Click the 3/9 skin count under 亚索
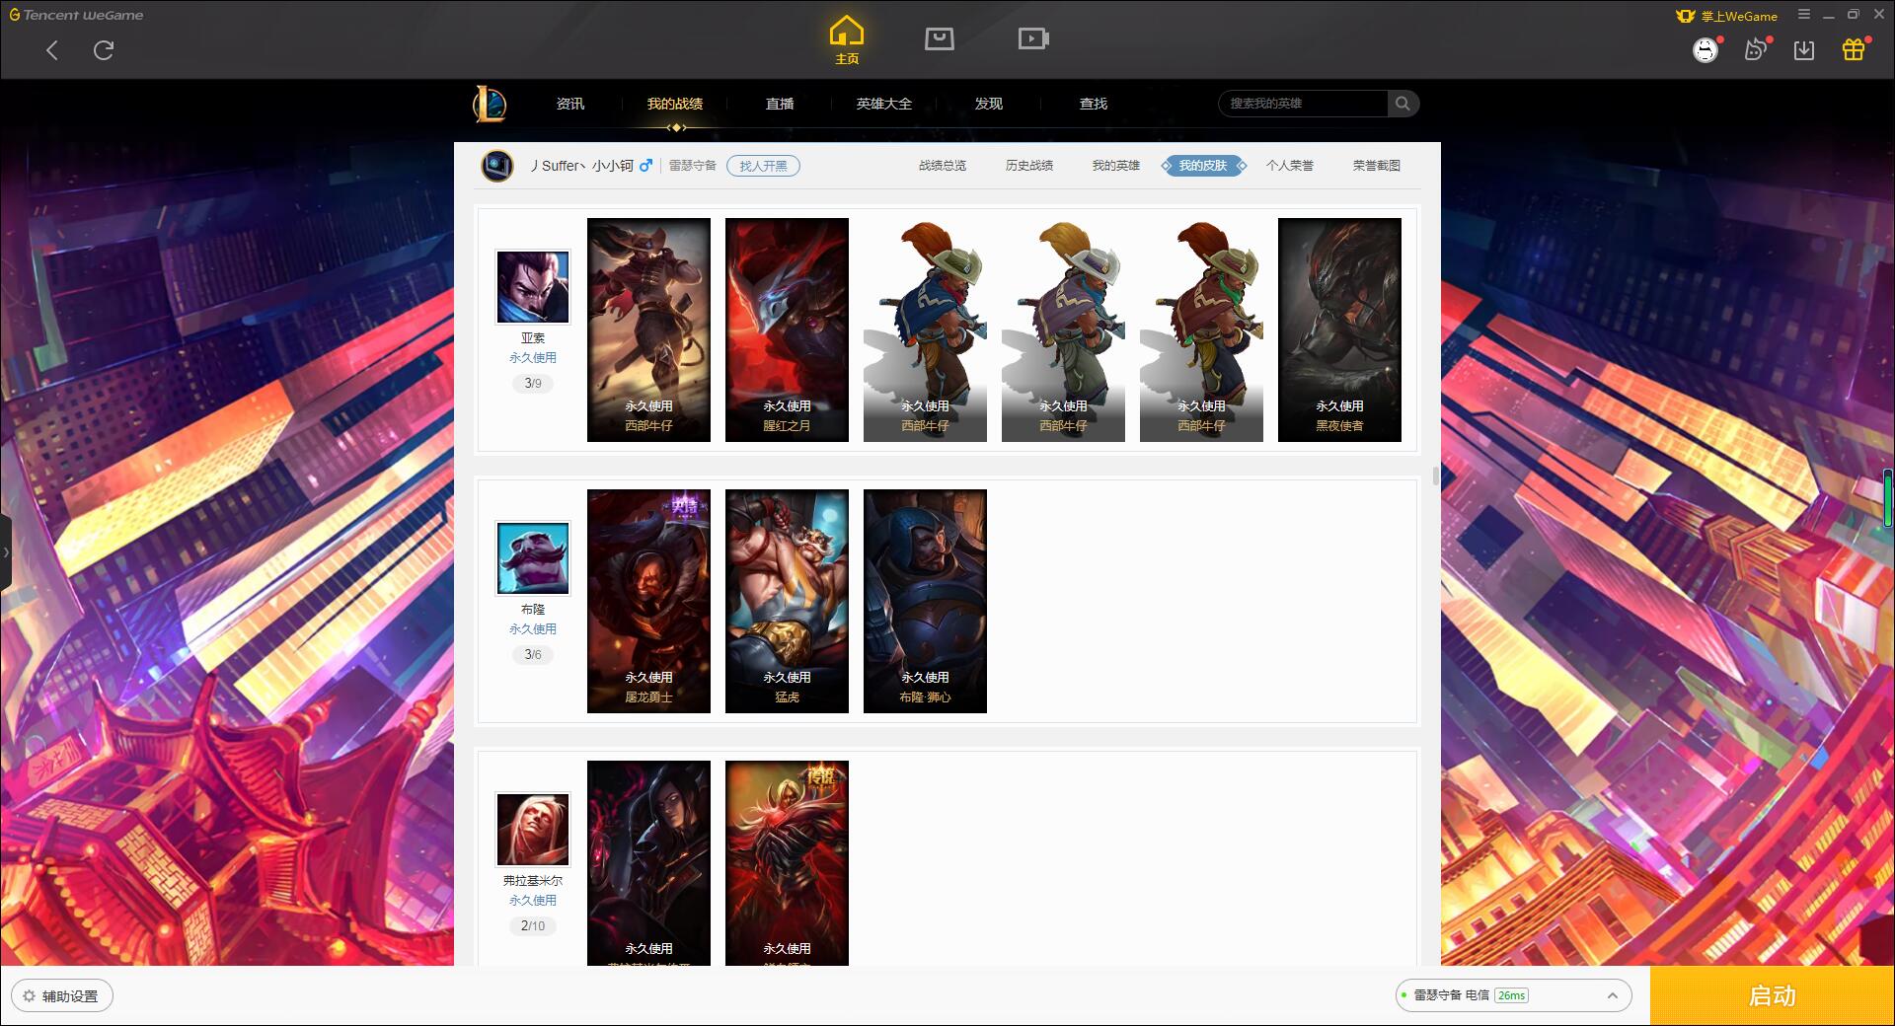Image resolution: width=1895 pixels, height=1026 pixels. pos(533,383)
